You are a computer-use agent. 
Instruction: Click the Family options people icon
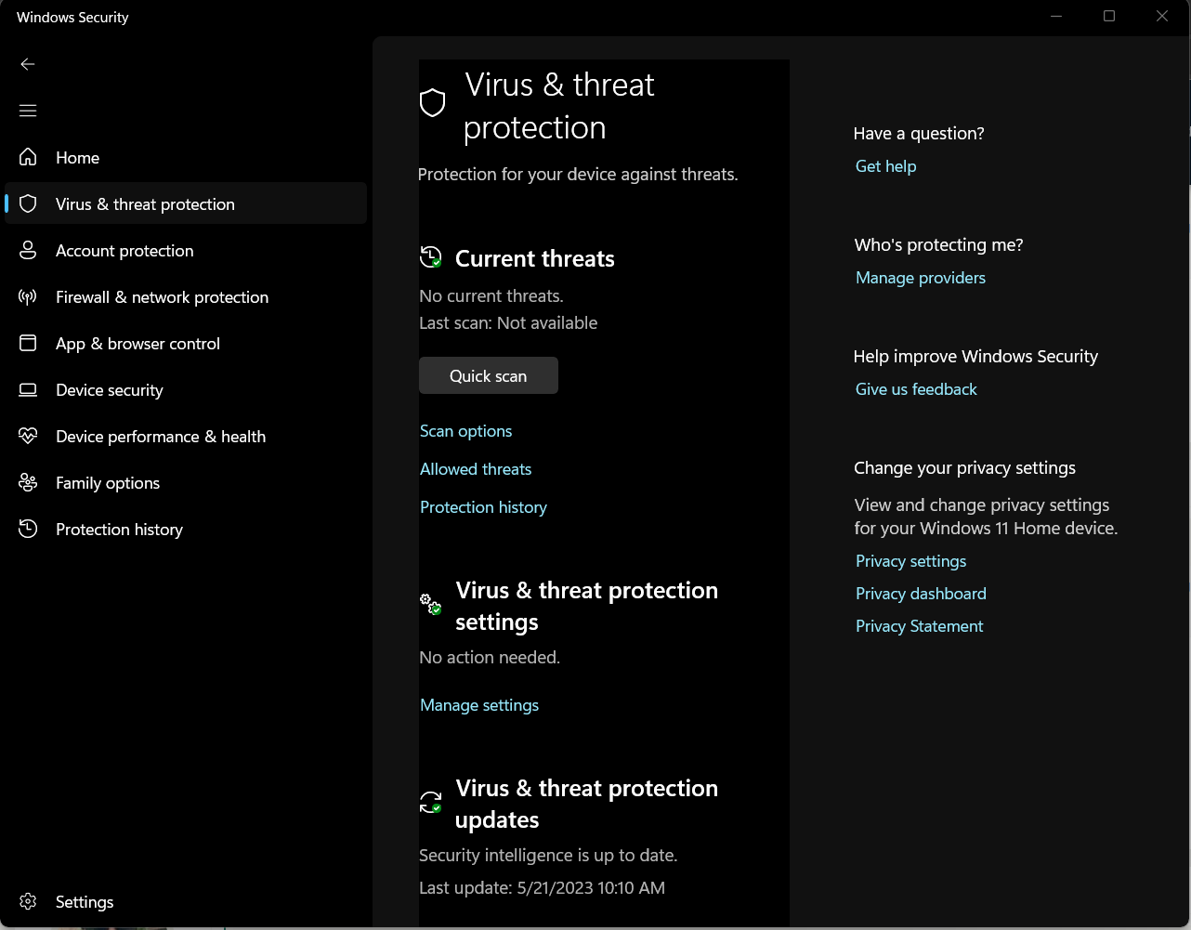[x=29, y=482]
